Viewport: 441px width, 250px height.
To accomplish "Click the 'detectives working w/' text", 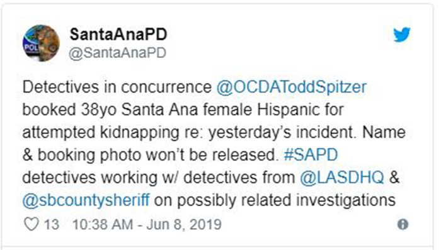I will 100,178.
